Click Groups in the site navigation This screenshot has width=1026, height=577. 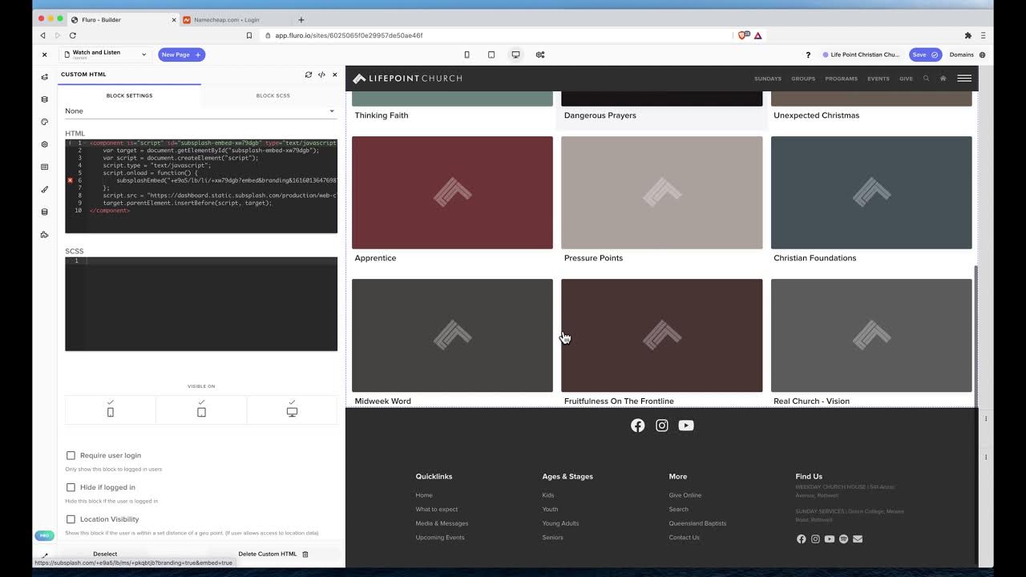803,79
